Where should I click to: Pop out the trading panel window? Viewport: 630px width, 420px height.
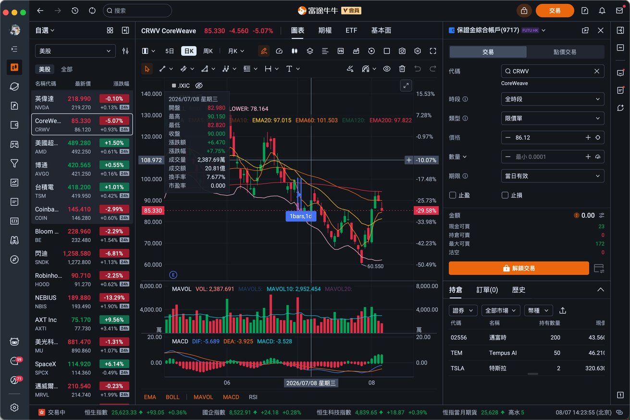click(585, 30)
